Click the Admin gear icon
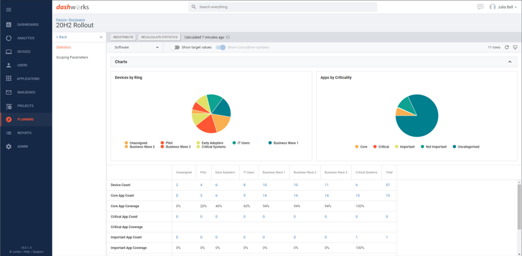Screen dimensions: 522x256 pyautogui.click(x=9, y=146)
